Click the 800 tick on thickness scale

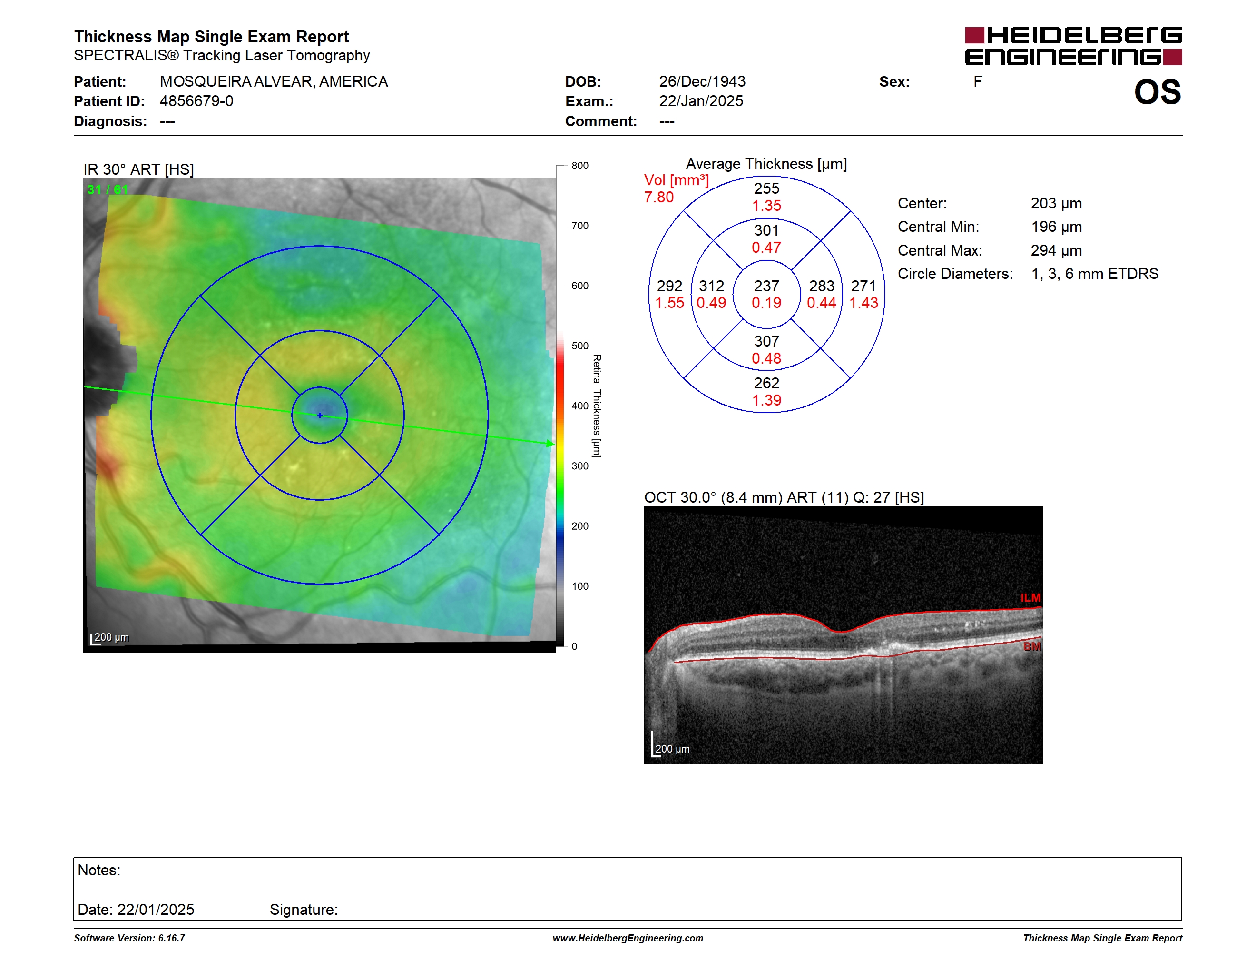[579, 166]
